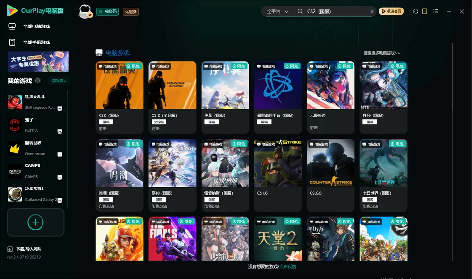Open the CS1.6 game card
The image size is (472, 279).
(278, 175)
